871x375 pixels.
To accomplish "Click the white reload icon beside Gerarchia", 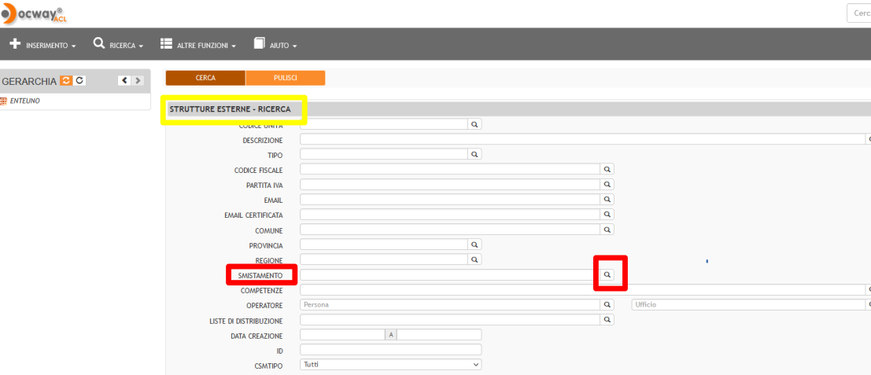I will click(79, 81).
